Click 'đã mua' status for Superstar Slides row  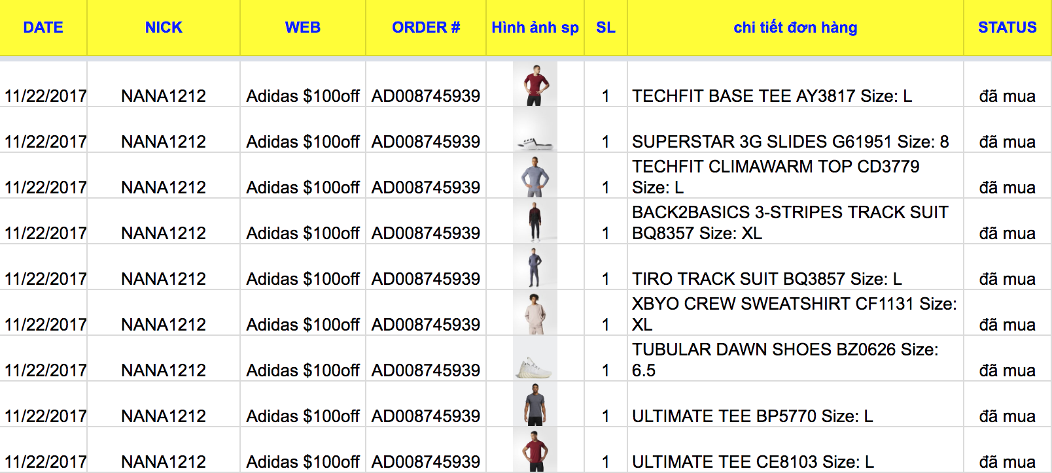pyautogui.click(x=1007, y=142)
